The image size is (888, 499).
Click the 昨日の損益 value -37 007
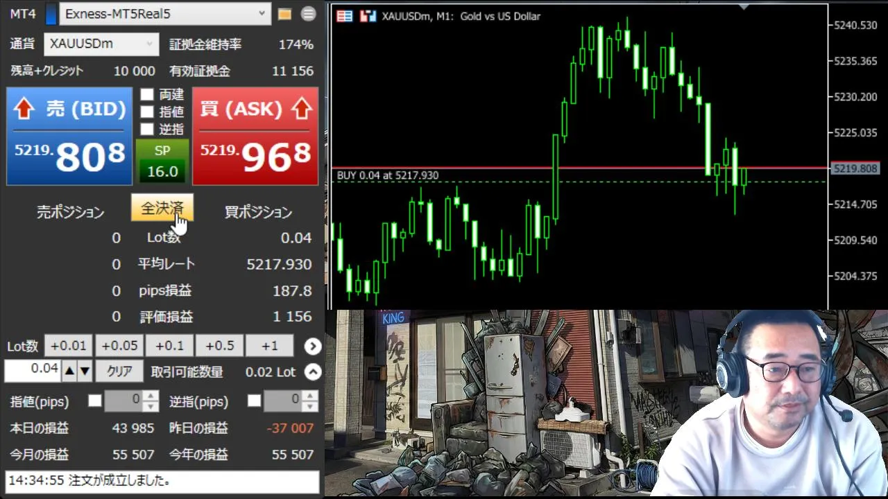point(291,428)
